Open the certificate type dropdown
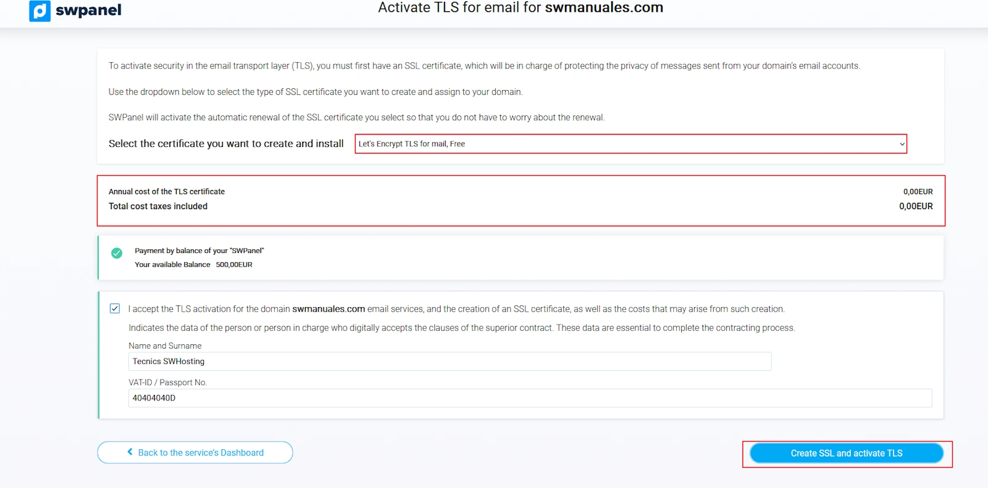This screenshot has height=488, width=988. click(631, 144)
